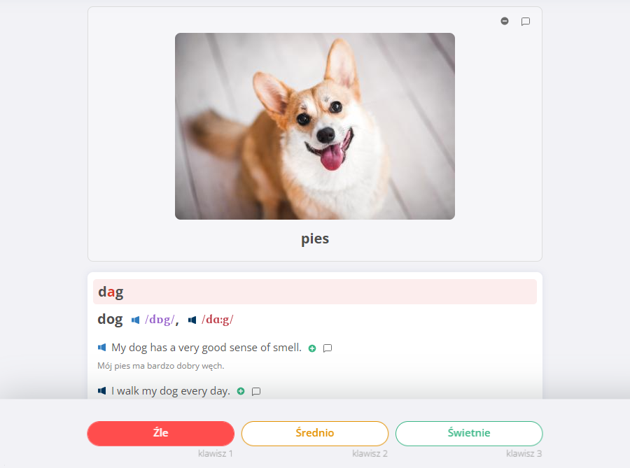Add 'I walk my dog every day' sentence via plus icon
The image size is (630, 468).
pyautogui.click(x=241, y=391)
